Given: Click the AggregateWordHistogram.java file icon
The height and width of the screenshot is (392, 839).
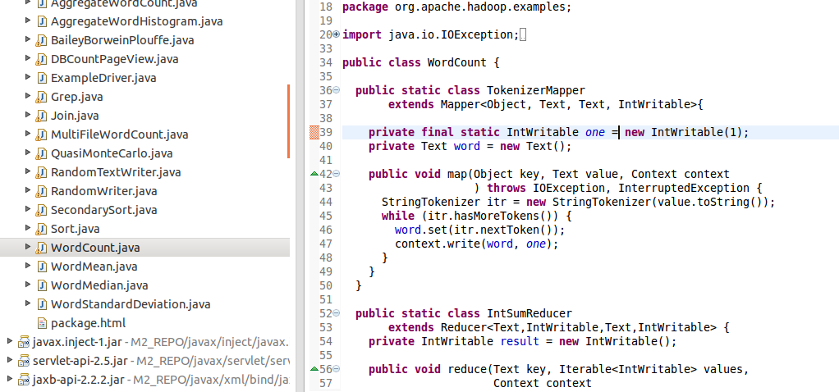Looking at the screenshot, I should 41,22.
